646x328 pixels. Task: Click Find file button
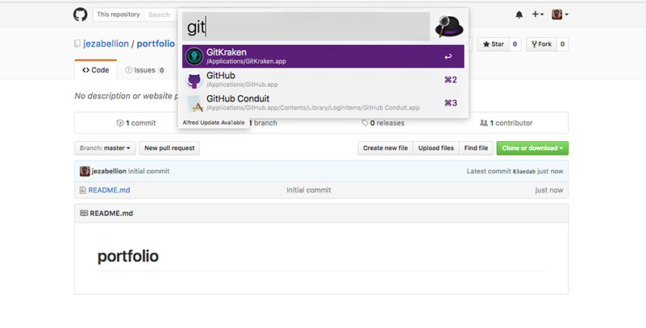pos(476,148)
